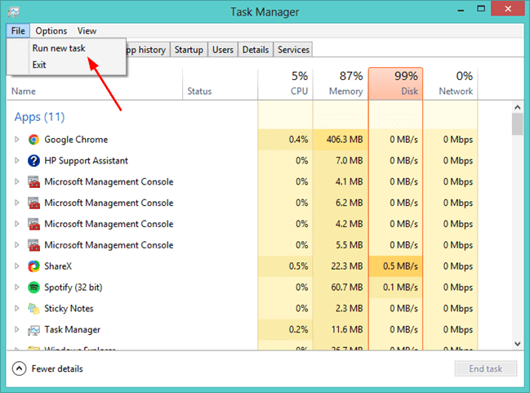This screenshot has width=530, height=393.
Task: Click the Spotify green icon
Action: 33,287
